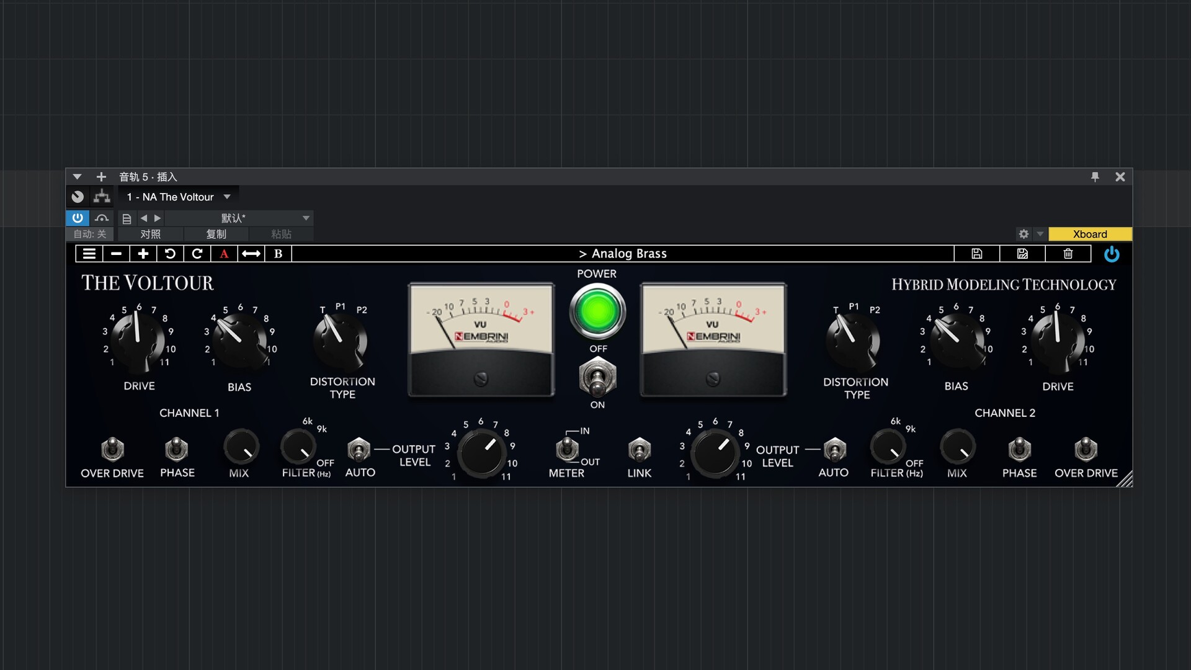Click Channel 2 BIAS knob

pyautogui.click(x=957, y=340)
